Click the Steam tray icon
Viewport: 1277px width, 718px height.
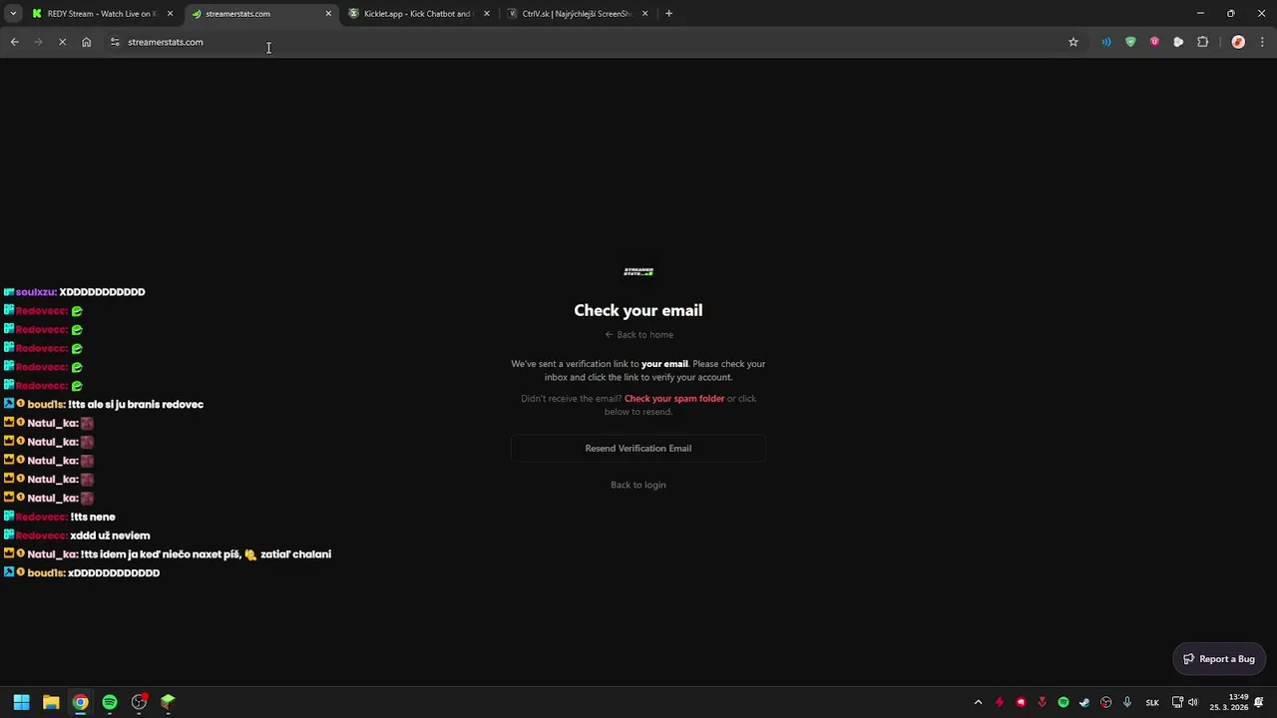pyautogui.click(x=1084, y=702)
